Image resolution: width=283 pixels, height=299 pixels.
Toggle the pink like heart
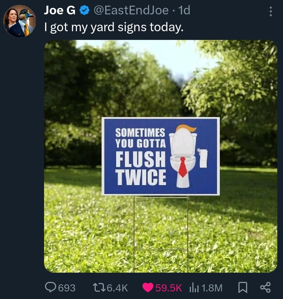148,288
